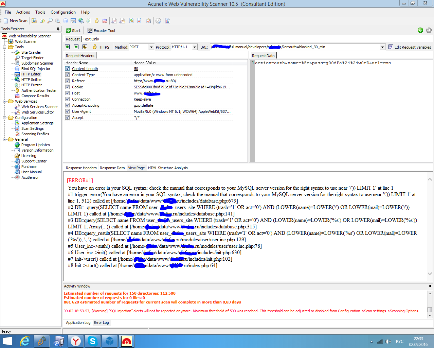
Task: Click in the URI input field
Action: pyautogui.click(x=295, y=47)
